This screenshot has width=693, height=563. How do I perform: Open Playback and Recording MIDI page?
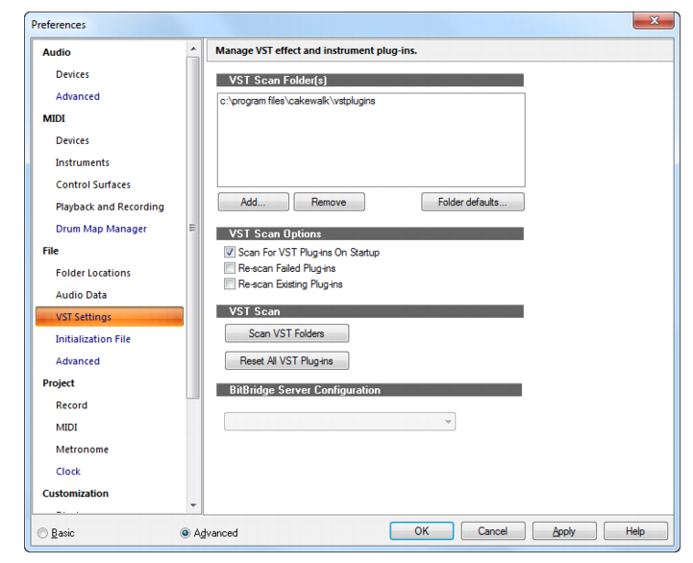pyautogui.click(x=110, y=207)
